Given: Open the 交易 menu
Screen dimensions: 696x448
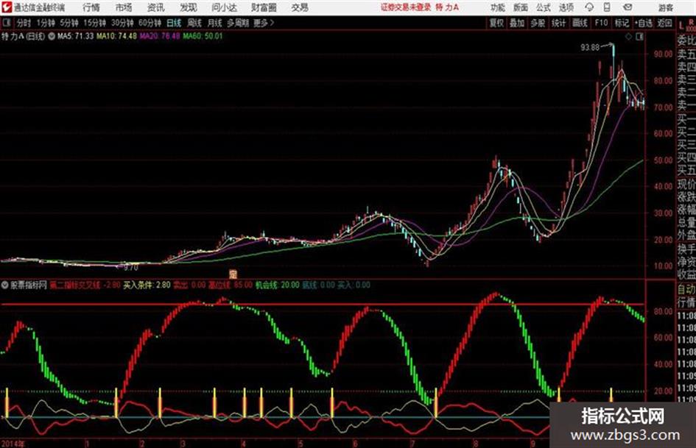Looking at the screenshot, I should (300, 7).
